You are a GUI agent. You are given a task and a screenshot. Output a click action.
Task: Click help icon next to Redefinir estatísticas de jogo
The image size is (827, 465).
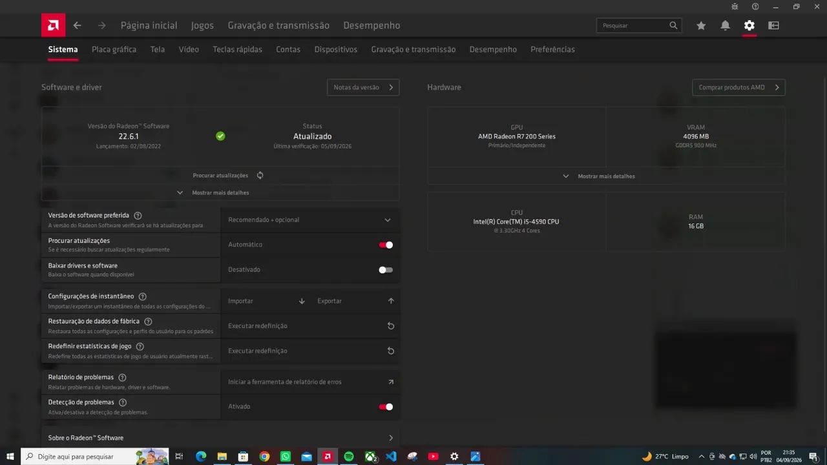140,346
